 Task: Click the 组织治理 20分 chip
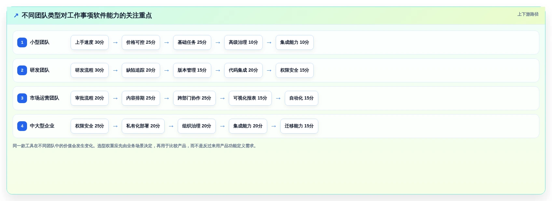[197, 126]
